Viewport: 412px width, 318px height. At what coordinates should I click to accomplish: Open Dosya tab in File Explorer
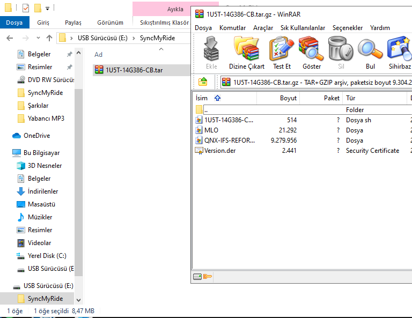(x=14, y=23)
